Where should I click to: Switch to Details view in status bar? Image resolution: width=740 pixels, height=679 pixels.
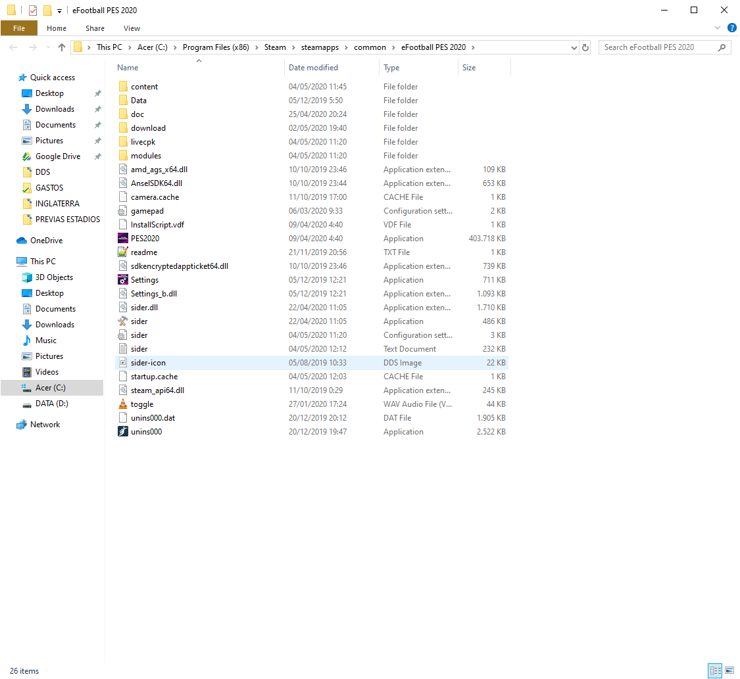pos(716,670)
